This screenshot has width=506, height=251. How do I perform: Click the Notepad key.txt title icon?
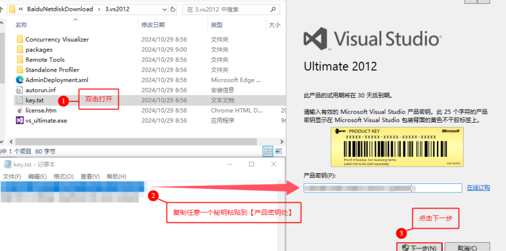click(x=7, y=164)
